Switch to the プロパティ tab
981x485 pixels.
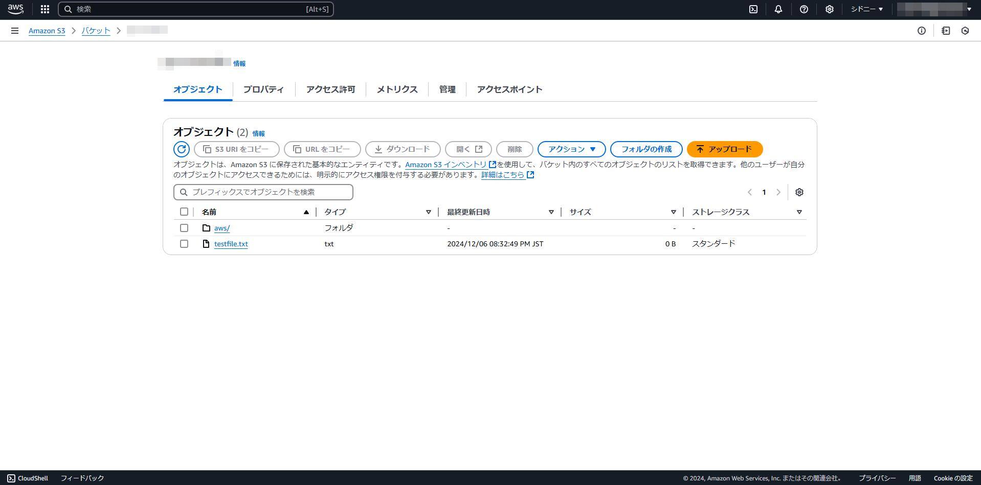pyautogui.click(x=263, y=89)
